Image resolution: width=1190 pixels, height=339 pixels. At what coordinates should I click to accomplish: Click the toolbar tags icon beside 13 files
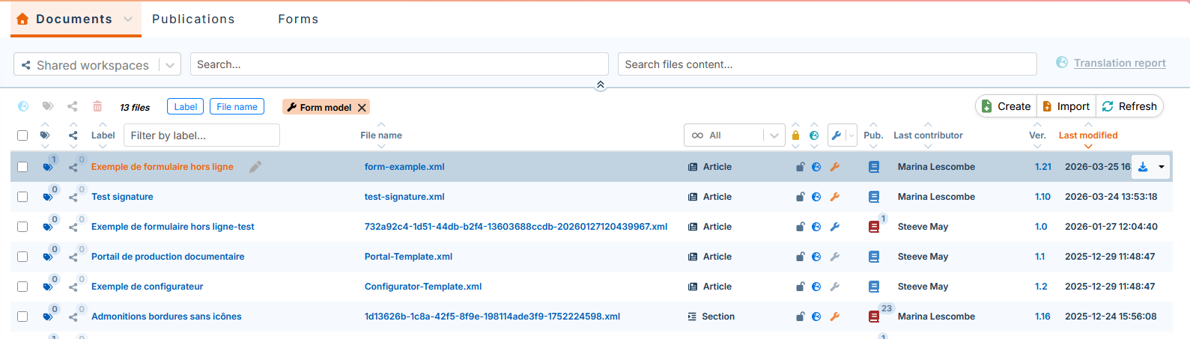(48, 106)
